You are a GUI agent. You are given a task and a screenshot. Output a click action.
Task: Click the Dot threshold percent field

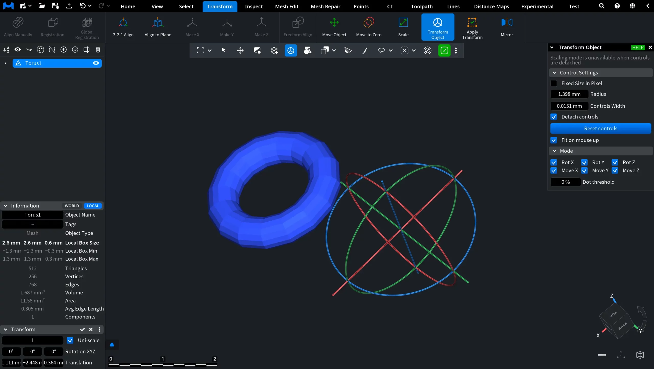pos(566,182)
